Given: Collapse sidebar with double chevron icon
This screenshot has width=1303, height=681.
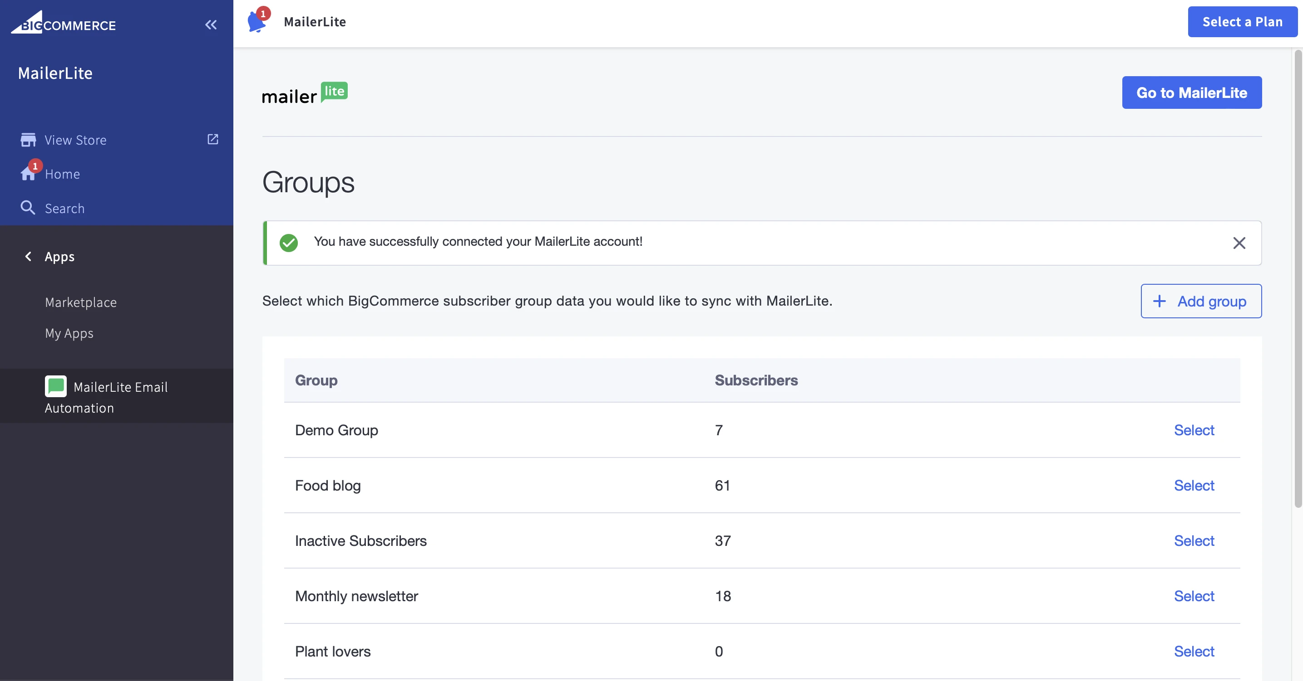Looking at the screenshot, I should [211, 24].
